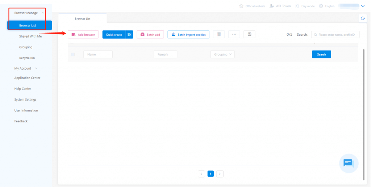Open Shared With Me
The image size is (371, 187).
coord(30,36)
